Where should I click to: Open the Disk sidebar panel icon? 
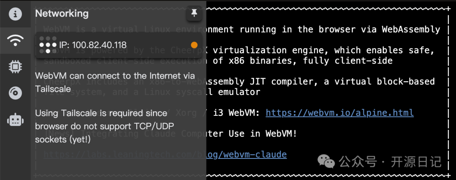click(15, 93)
